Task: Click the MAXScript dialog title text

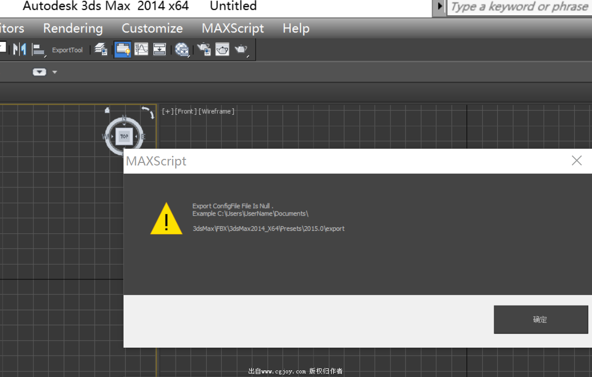Action: pos(156,161)
